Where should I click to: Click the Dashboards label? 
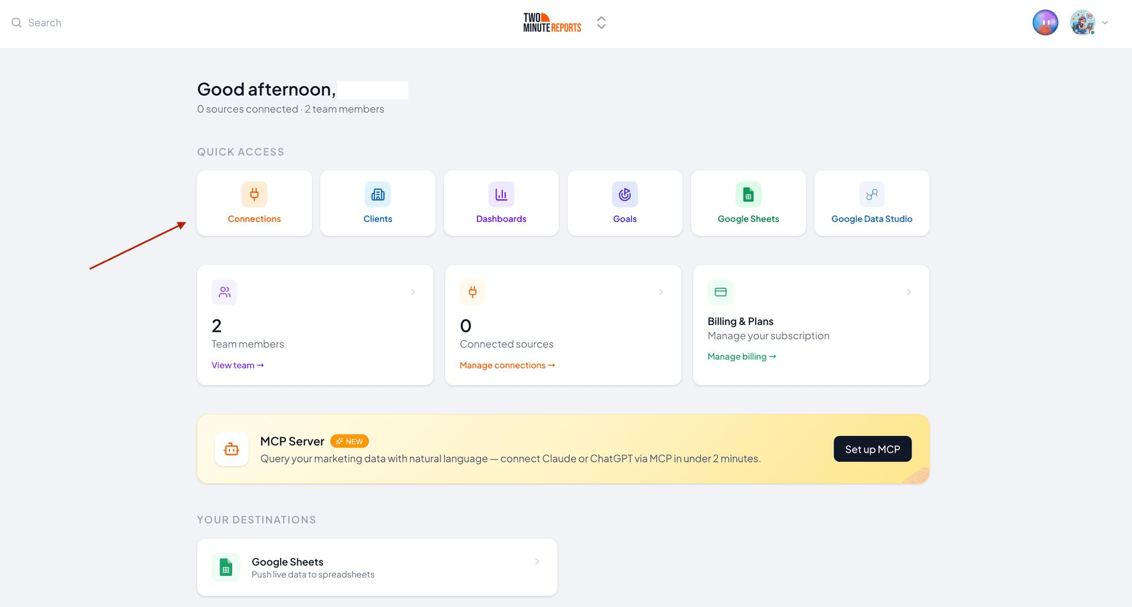click(x=501, y=219)
